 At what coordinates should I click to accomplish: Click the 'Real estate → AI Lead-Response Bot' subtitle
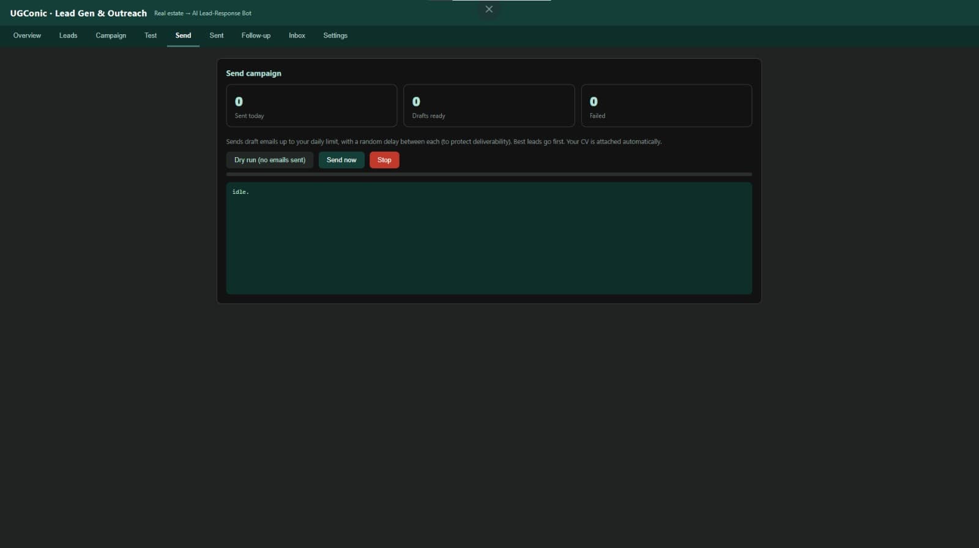(203, 13)
